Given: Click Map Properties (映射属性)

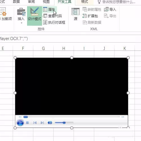Looking at the screenshot, I should tap(92, 10).
